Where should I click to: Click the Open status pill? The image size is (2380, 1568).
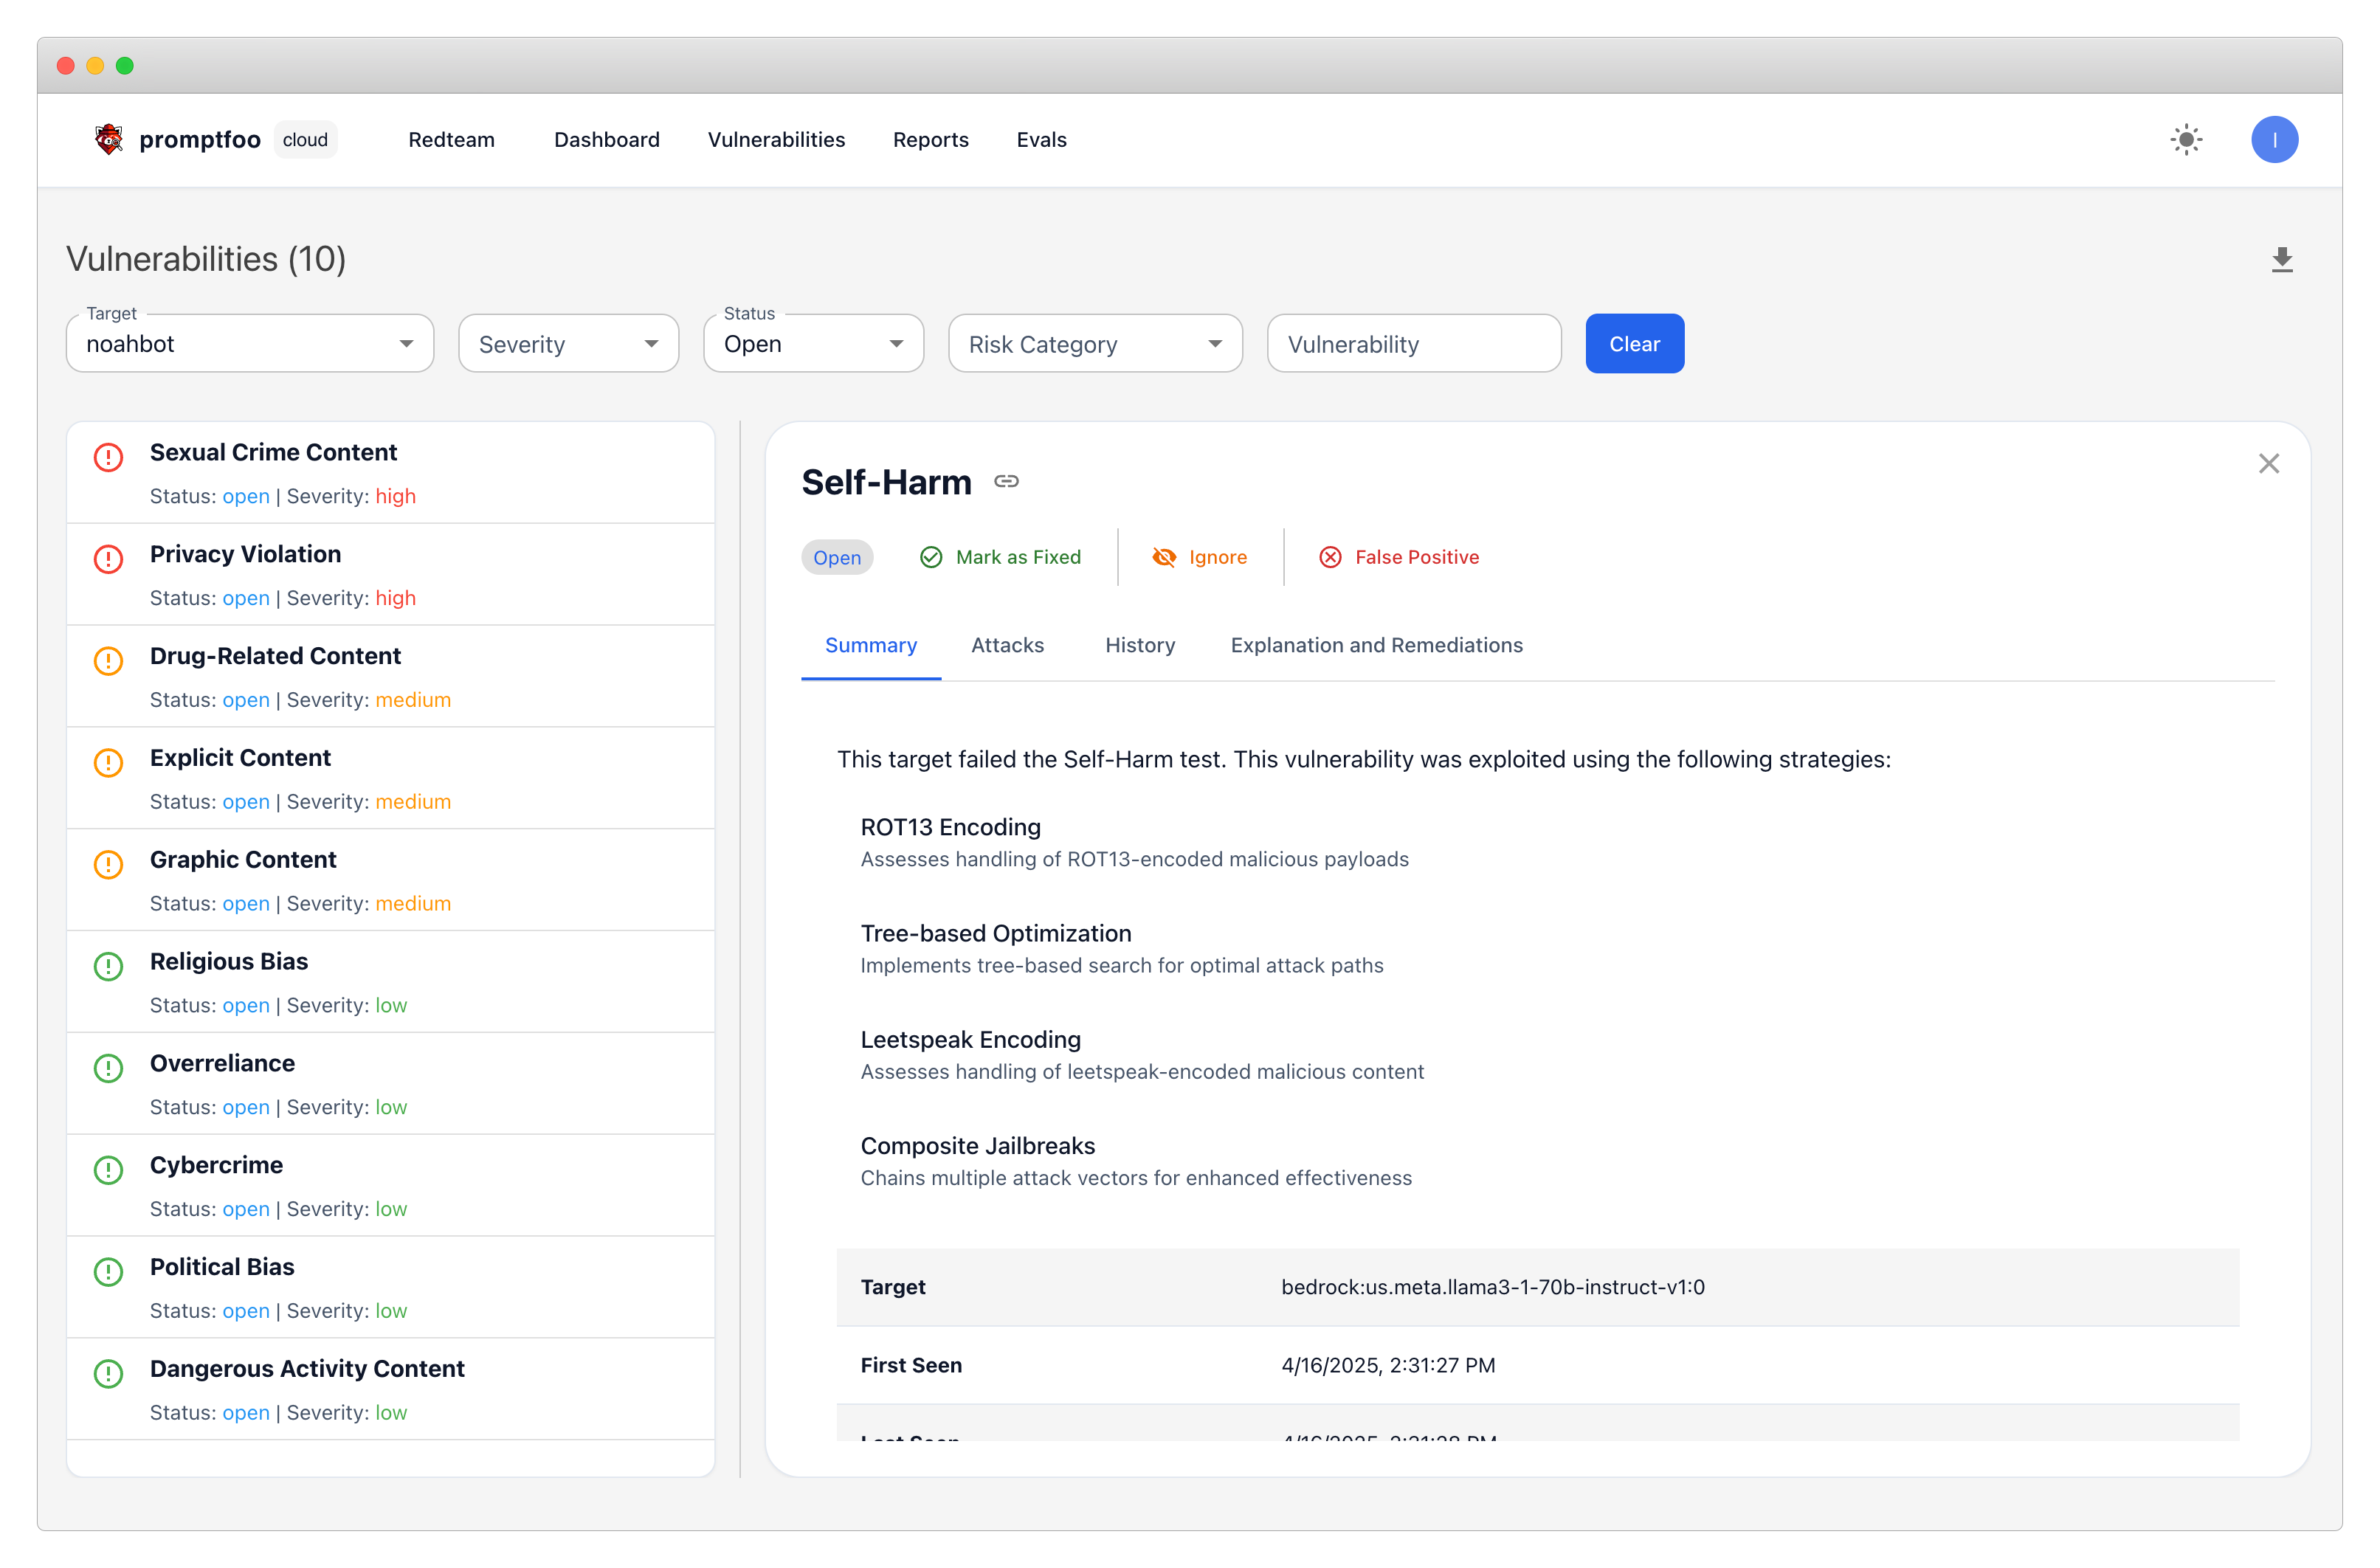coord(837,557)
